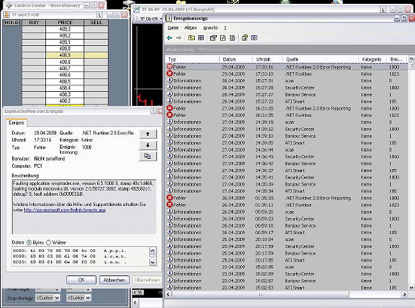The height and width of the screenshot is (308, 415).
Task: Click the green back arrow in Ereignisanzeige toolbar
Action: click(169, 38)
